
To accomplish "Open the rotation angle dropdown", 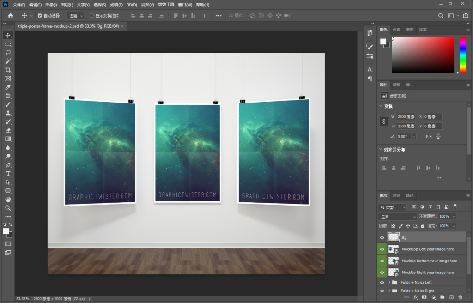I will pos(414,137).
